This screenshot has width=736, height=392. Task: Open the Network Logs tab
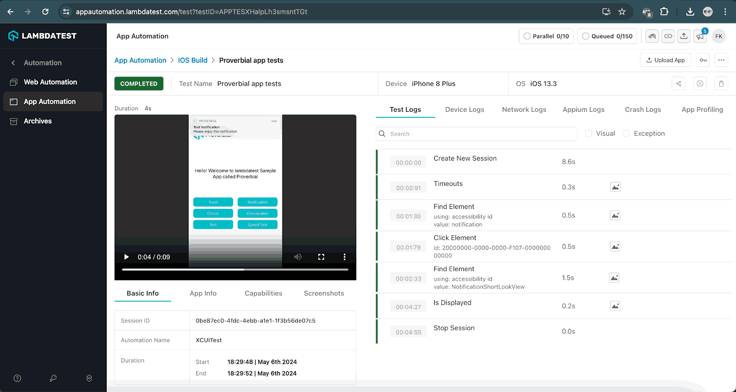point(524,110)
